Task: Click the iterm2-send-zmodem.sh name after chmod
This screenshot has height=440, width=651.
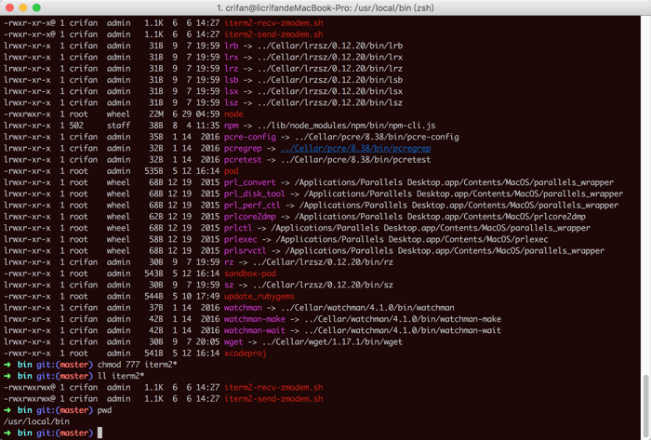Action: click(x=273, y=399)
